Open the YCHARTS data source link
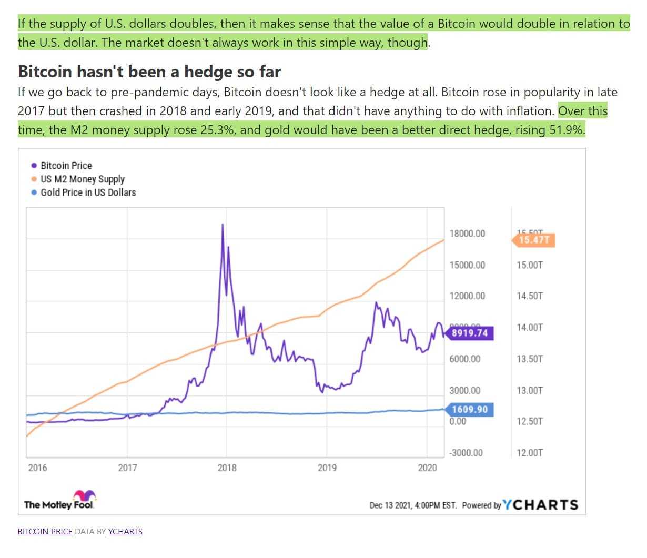Image resolution: width=647 pixels, height=558 pixels. pyautogui.click(x=125, y=531)
